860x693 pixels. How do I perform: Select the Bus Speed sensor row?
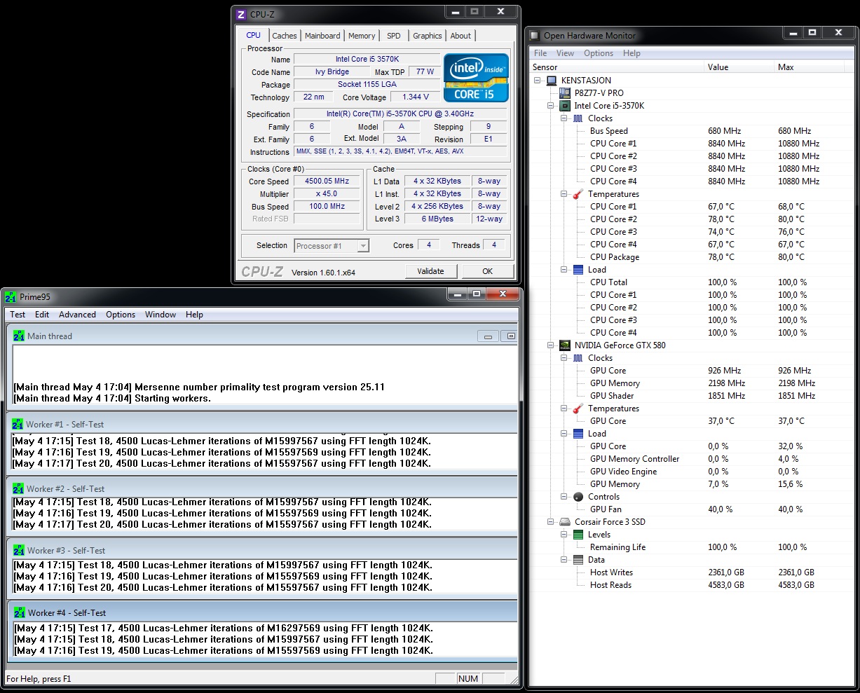tap(692, 131)
